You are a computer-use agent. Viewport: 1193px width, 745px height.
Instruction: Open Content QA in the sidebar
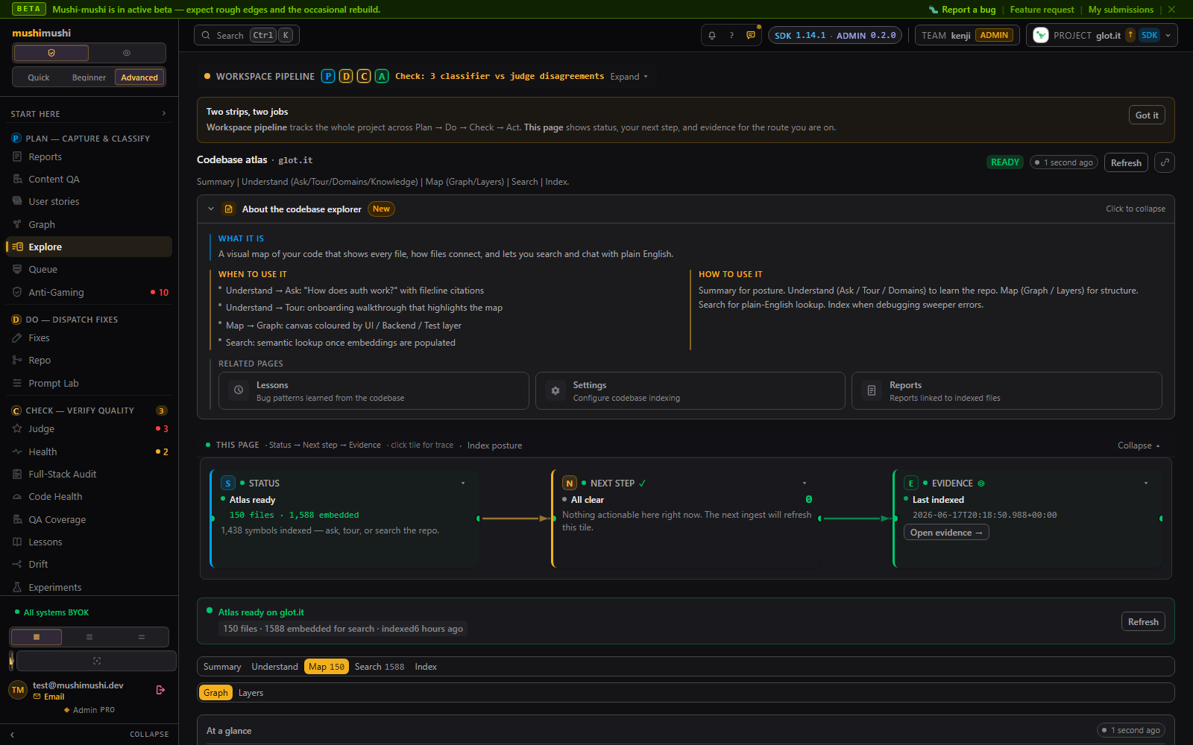[x=89, y=180]
